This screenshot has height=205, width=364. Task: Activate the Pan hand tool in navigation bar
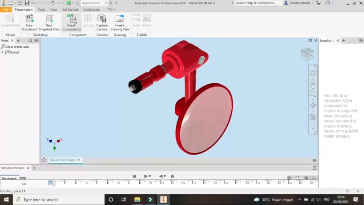[313, 85]
